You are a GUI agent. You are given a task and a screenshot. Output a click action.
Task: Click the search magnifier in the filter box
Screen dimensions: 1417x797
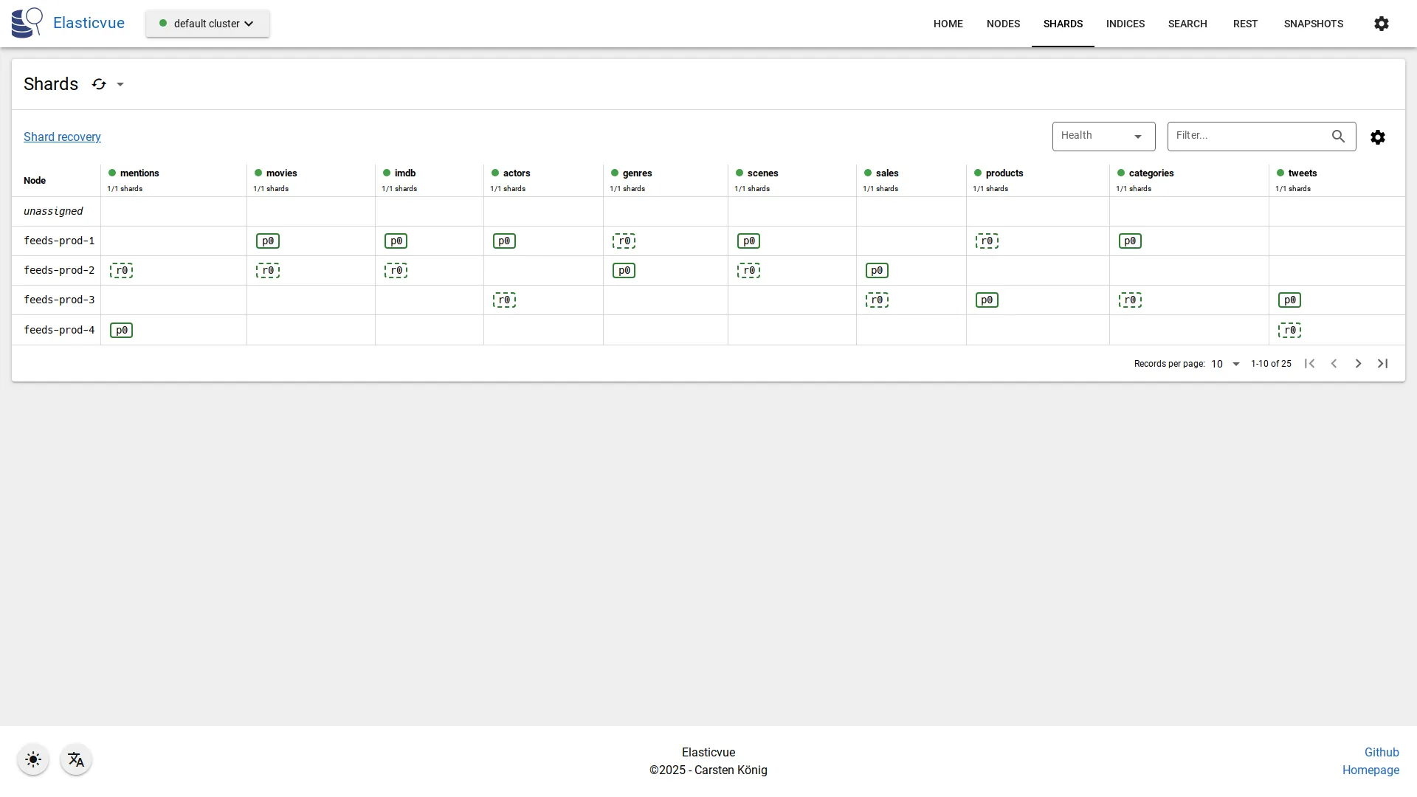tap(1338, 137)
